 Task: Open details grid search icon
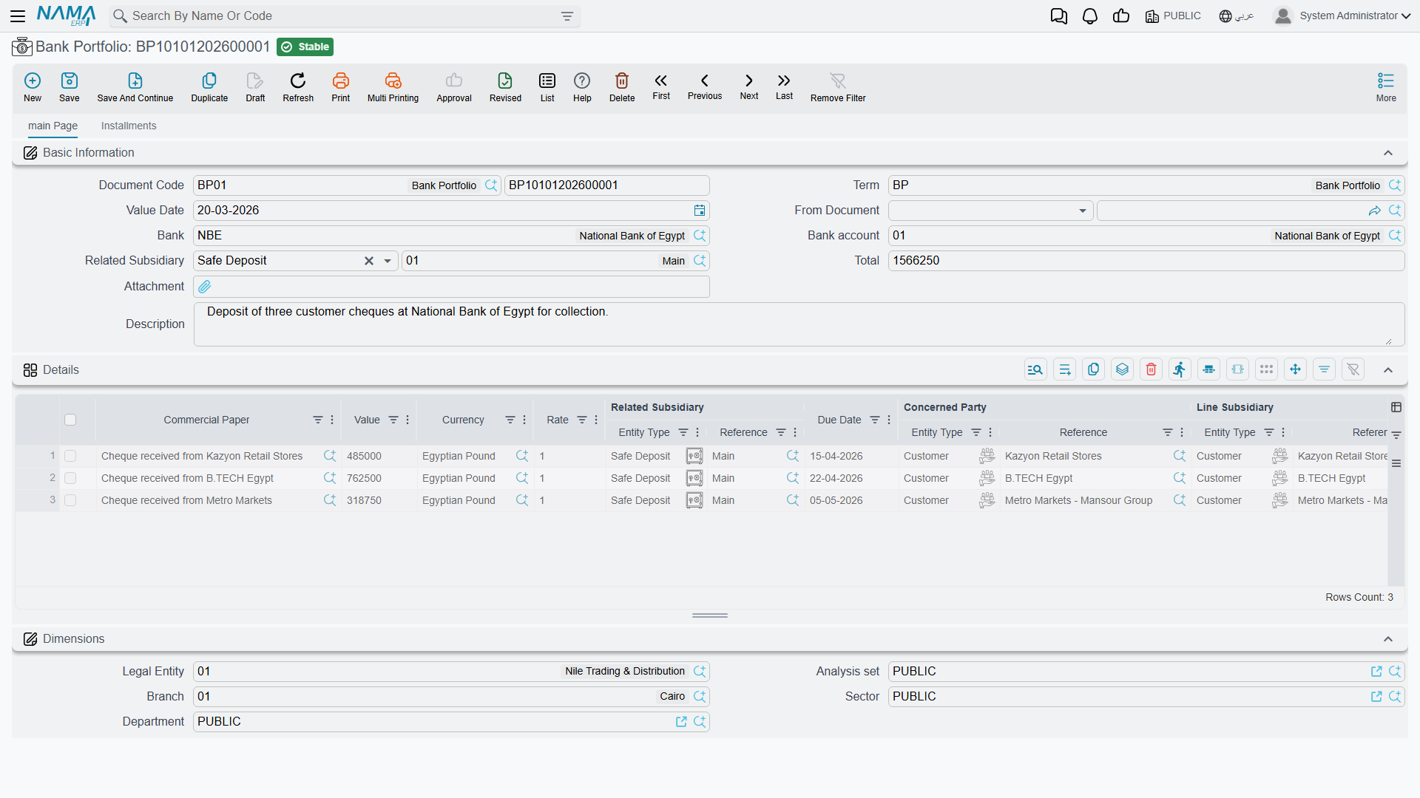point(1035,369)
